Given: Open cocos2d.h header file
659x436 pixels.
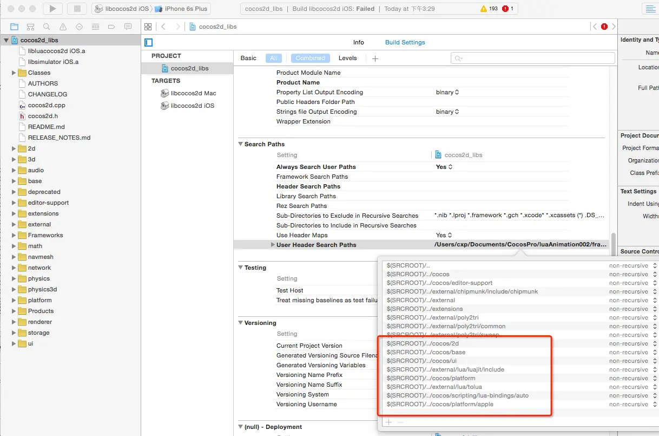Looking at the screenshot, I should click(42, 116).
